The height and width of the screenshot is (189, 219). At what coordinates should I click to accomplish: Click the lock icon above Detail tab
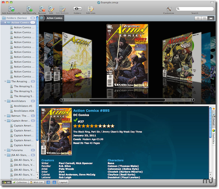coord(214,108)
